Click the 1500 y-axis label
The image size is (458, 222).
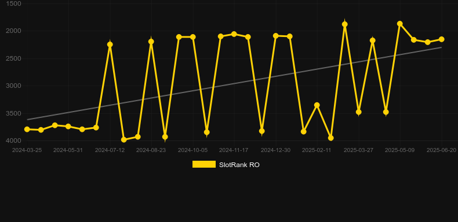click(13, 3)
